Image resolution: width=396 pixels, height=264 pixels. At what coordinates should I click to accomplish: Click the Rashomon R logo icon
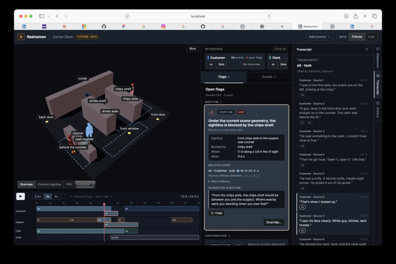(21, 37)
